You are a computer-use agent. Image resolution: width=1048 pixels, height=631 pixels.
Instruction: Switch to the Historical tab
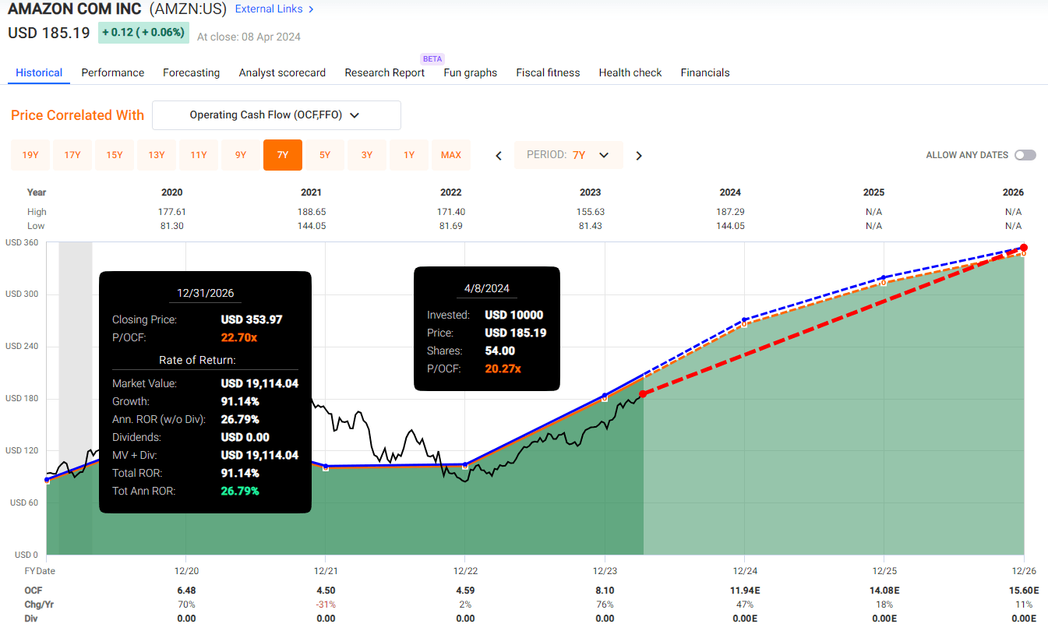(x=39, y=72)
